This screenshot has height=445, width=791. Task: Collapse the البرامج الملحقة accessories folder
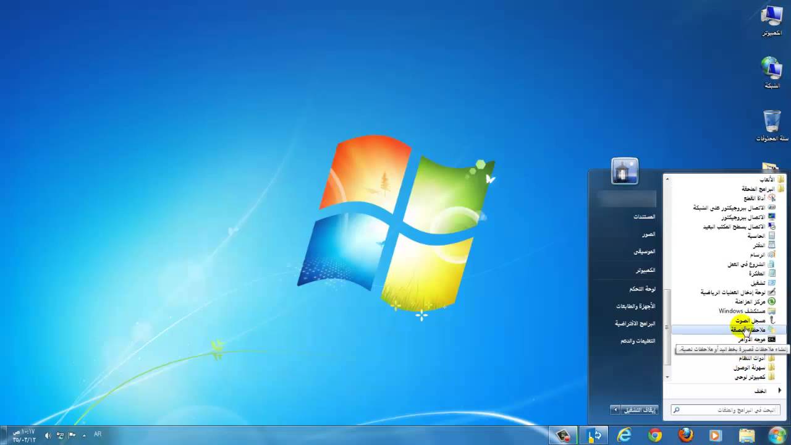click(763, 189)
